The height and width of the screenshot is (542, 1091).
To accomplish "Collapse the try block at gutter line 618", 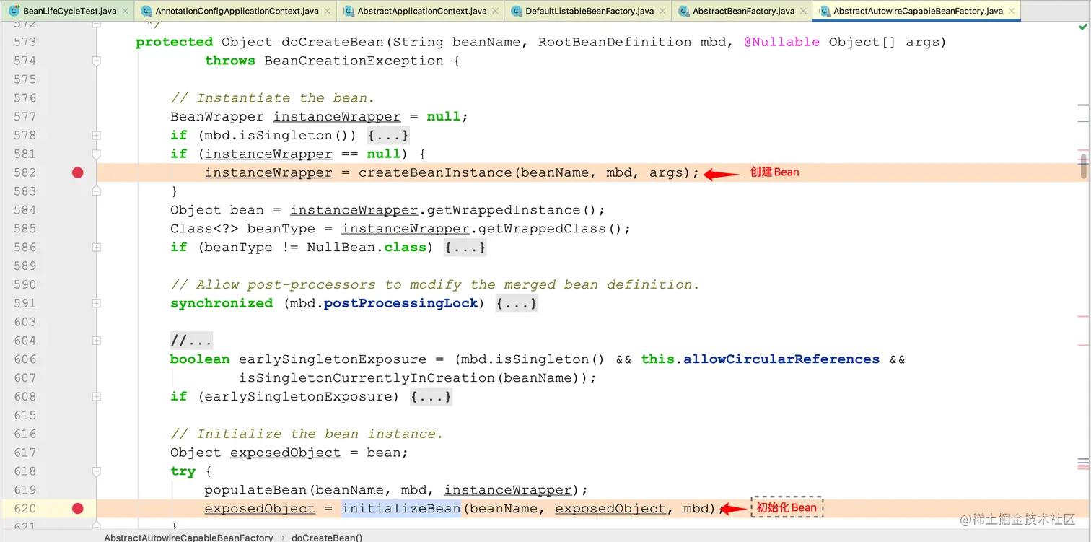I will coord(96,471).
